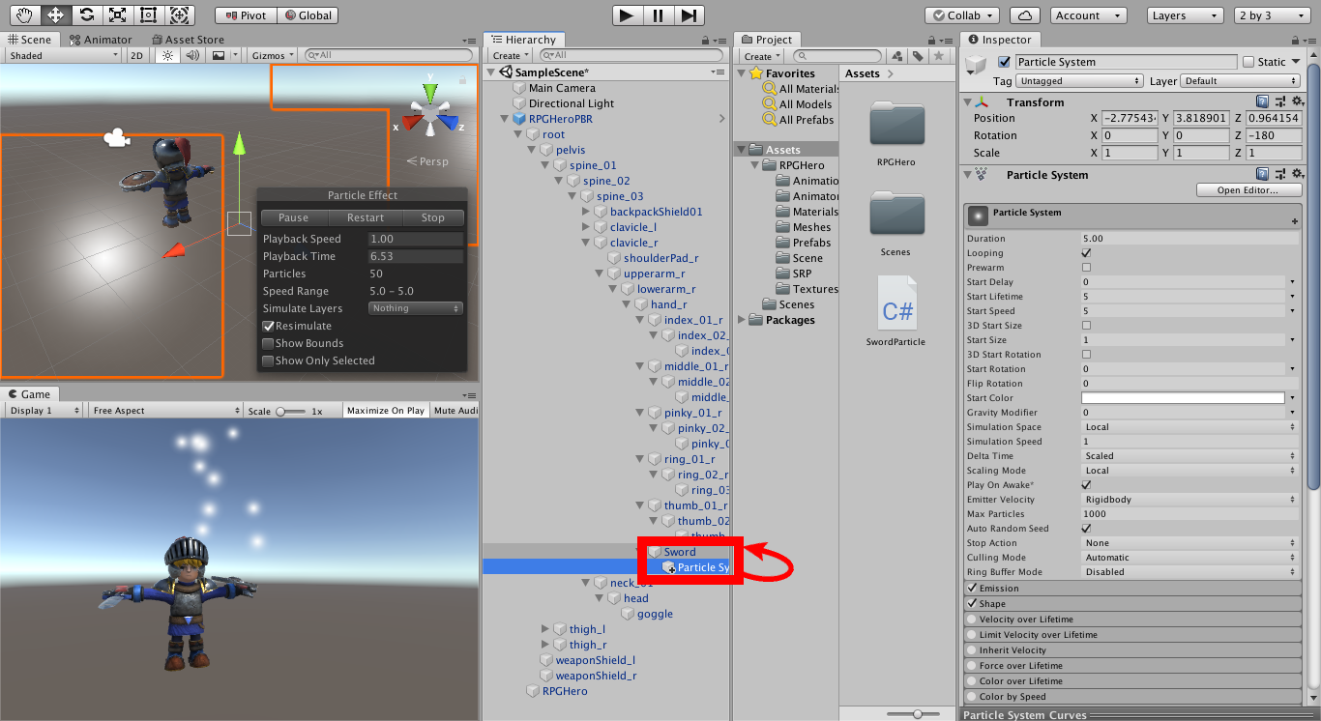Enable 3D Start Size checkbox
This screenshot has width=1321, height=721.
pyautogui.click(x=1086, y=326)
